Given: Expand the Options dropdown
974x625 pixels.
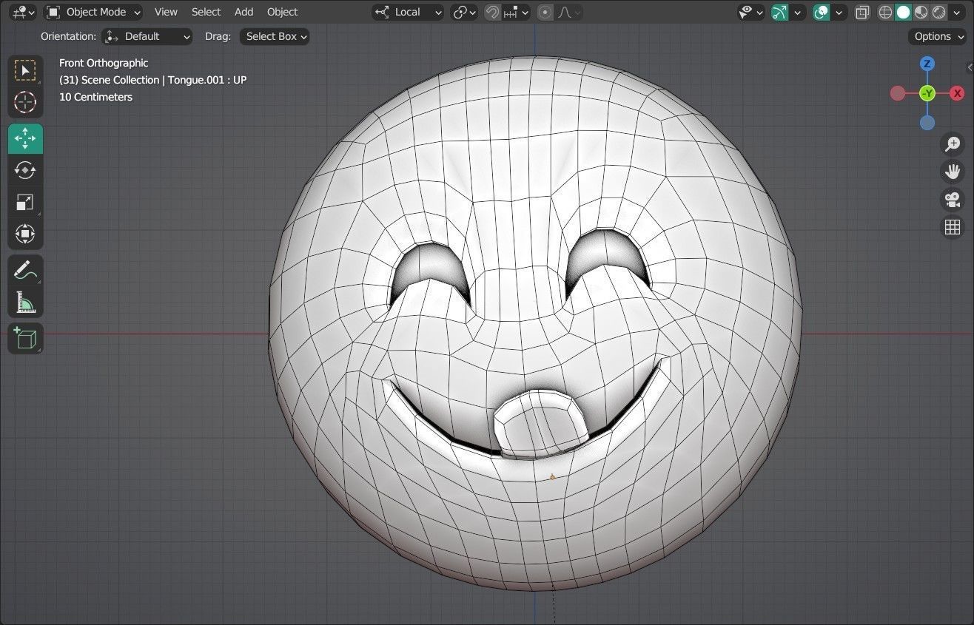Looking at the screenshot, I should (x=938, y=36).
